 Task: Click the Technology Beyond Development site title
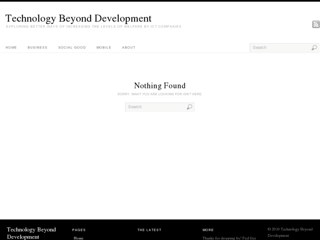coord(79,18)
